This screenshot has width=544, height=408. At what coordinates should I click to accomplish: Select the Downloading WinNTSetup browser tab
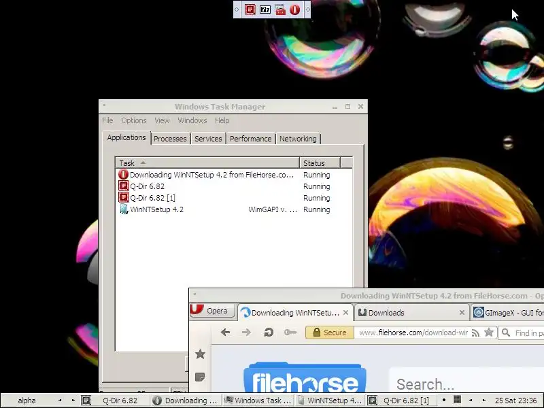pos(295,313)
